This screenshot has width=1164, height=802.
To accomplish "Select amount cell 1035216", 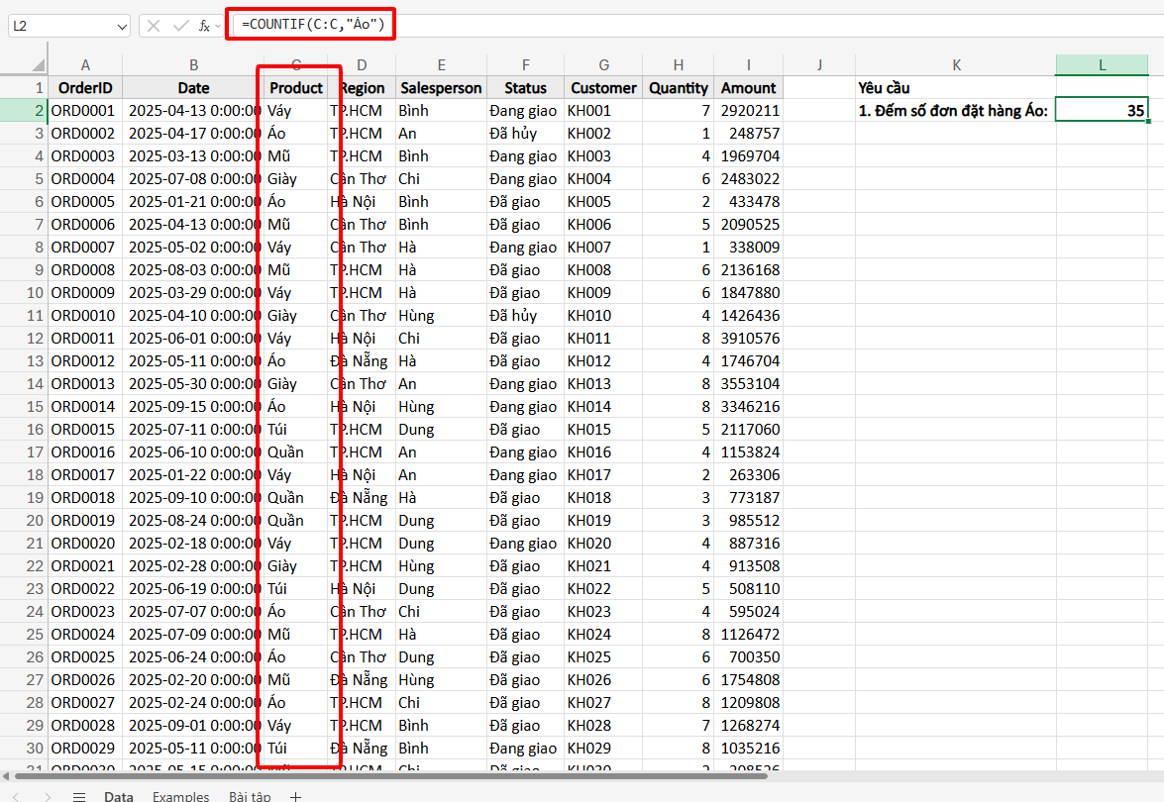I will (748, 748).
